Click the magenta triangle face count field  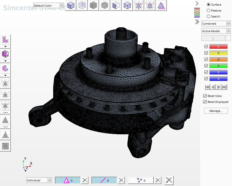(x=68, y=180)
